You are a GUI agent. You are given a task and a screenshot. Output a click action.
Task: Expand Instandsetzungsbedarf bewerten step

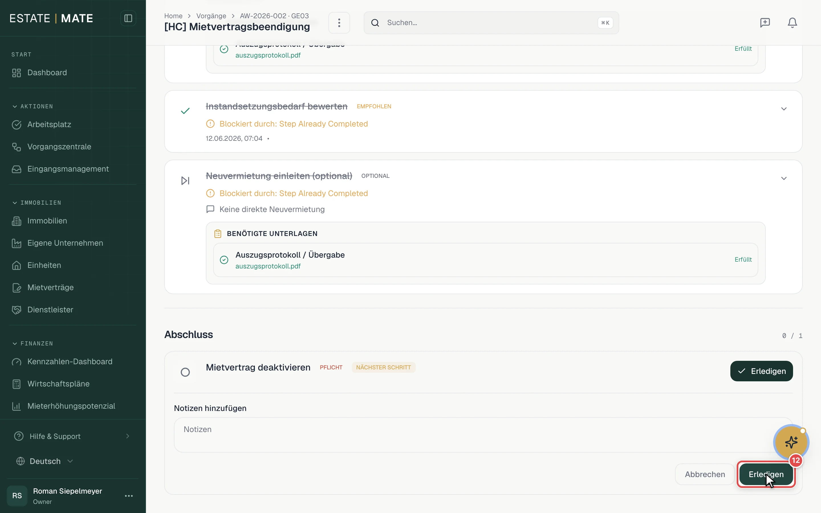(x=784, y=109)
